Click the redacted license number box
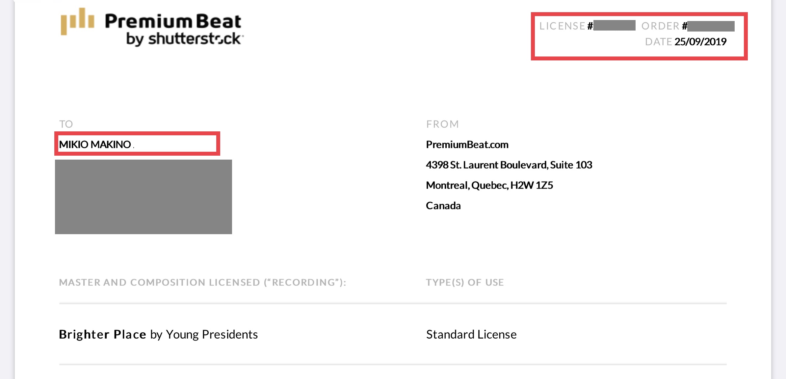Viewport: 786px width, 379px height. coord(614,25)
